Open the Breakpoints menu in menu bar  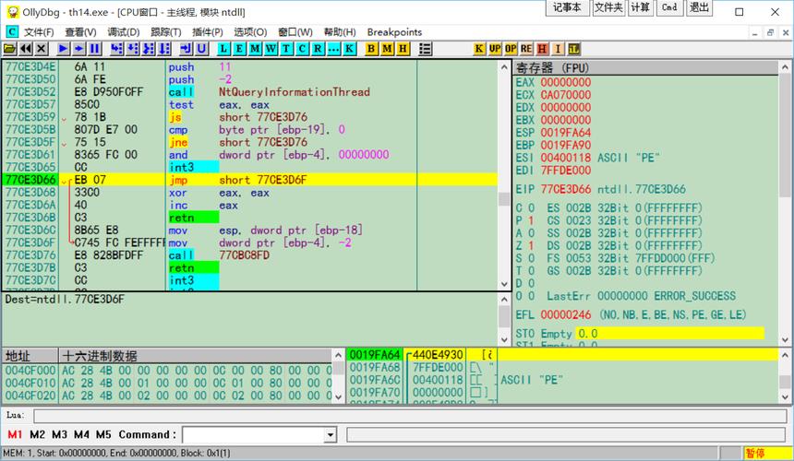coord(394,31)
